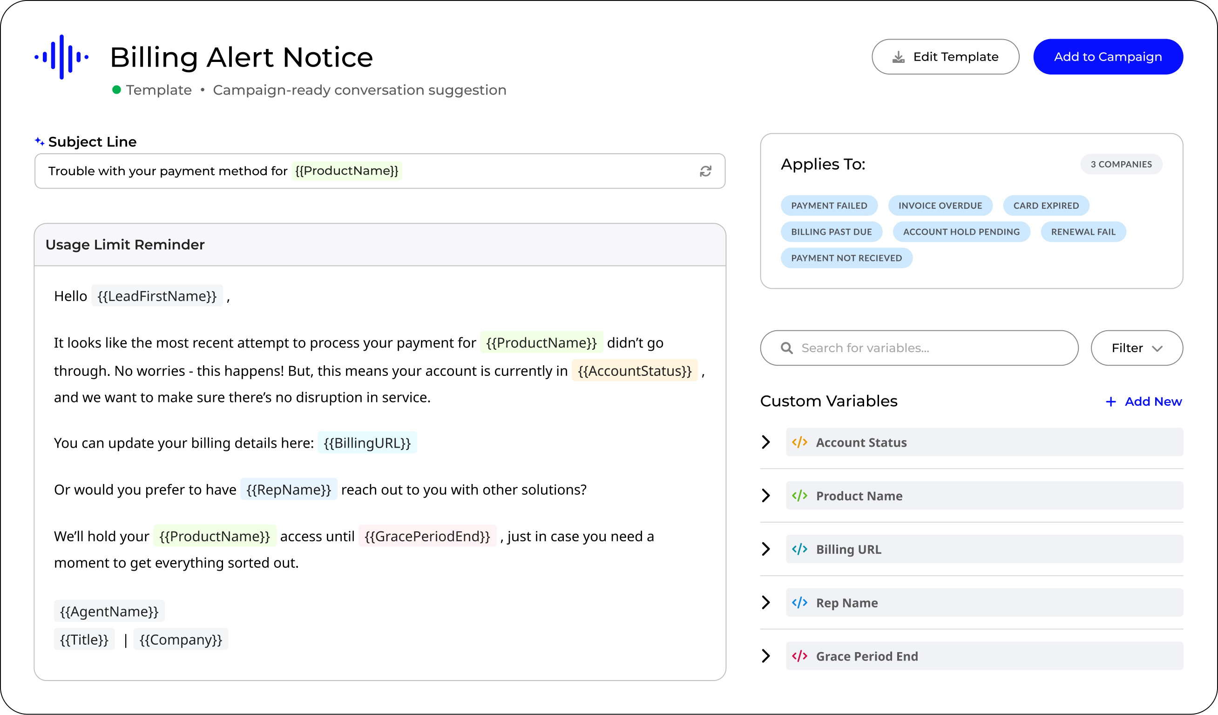The height and width of the screenshot is (715, 1218).
Task: Click the {{LeadFirstName}} variable token
Action: point(156,296)
